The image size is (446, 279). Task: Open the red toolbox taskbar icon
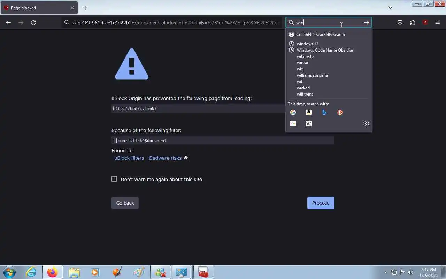[203, 272]
